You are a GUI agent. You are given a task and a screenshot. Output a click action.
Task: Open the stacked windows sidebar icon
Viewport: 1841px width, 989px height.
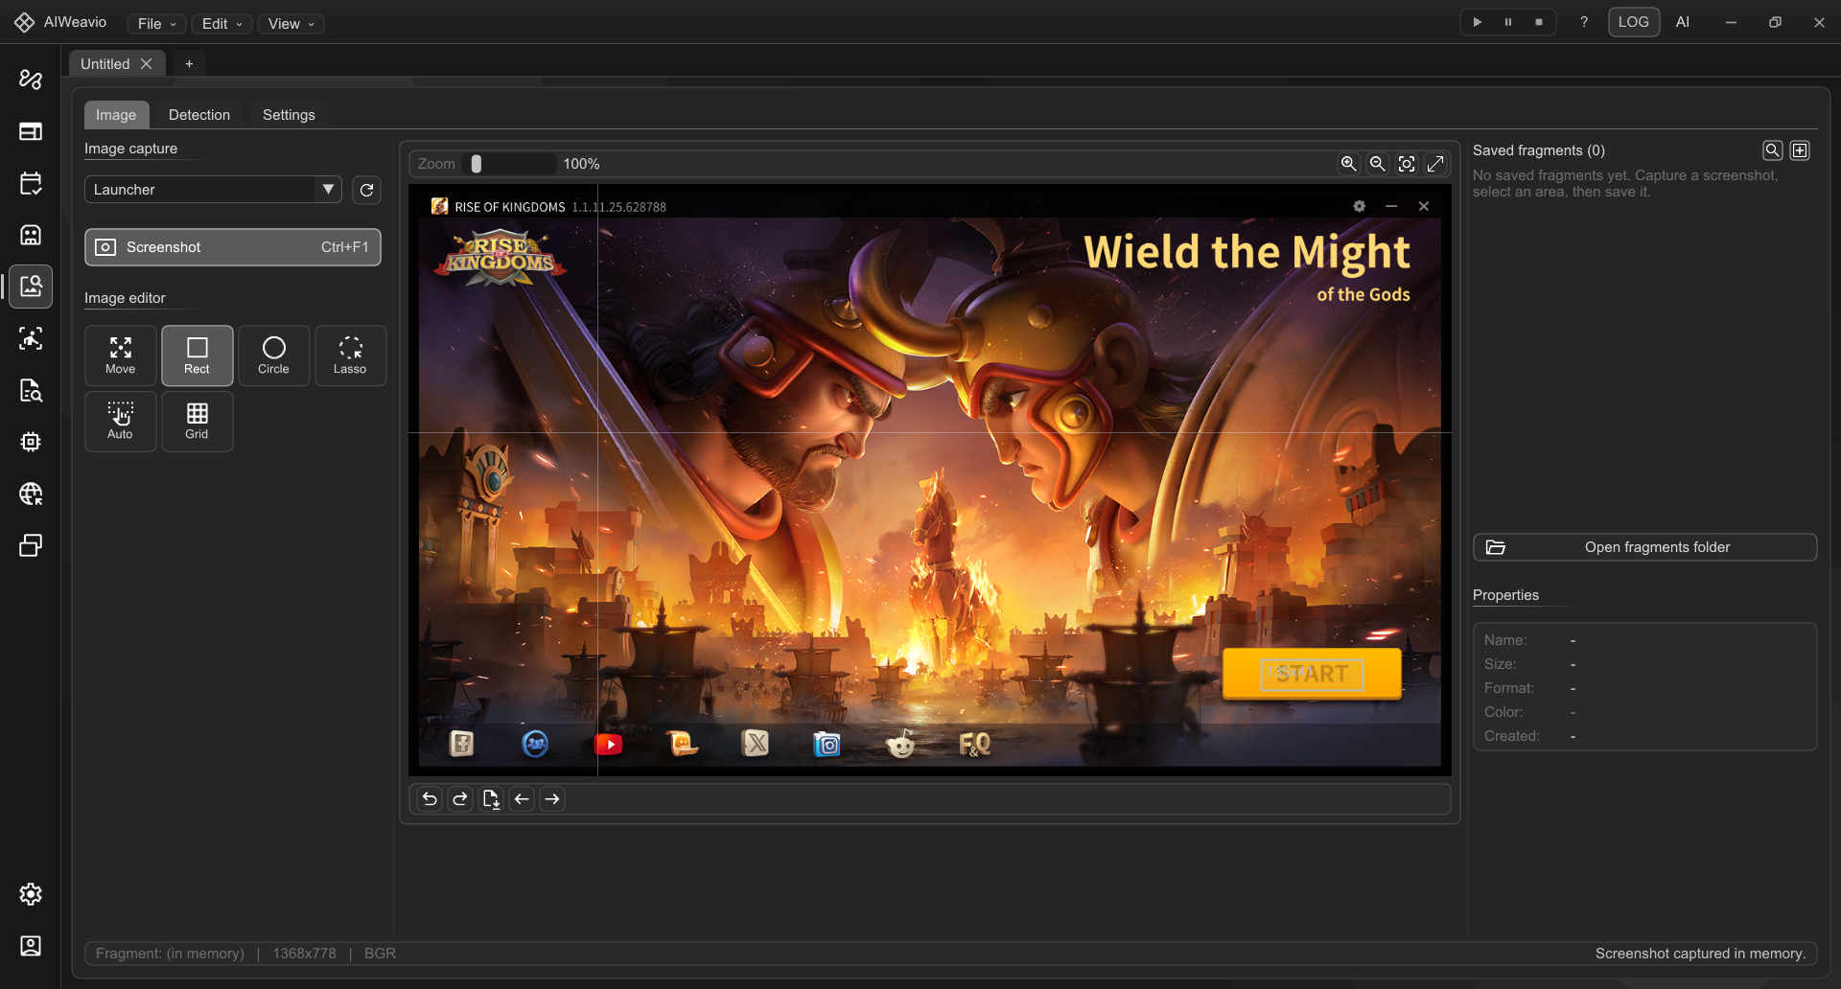coord(31,545)
